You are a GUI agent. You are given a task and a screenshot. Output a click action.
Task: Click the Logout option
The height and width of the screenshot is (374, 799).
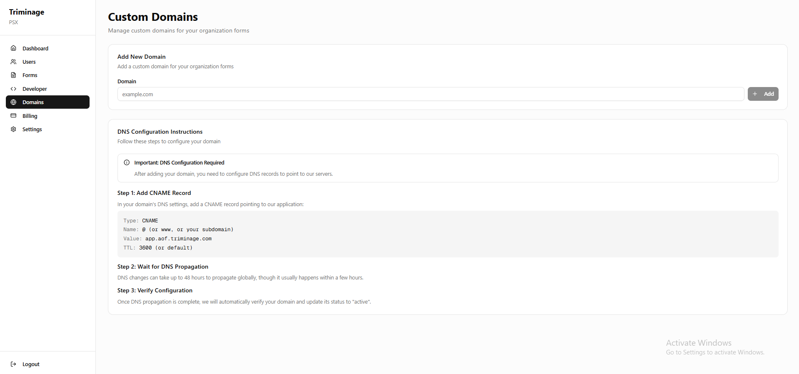click(x=31, y=364)
